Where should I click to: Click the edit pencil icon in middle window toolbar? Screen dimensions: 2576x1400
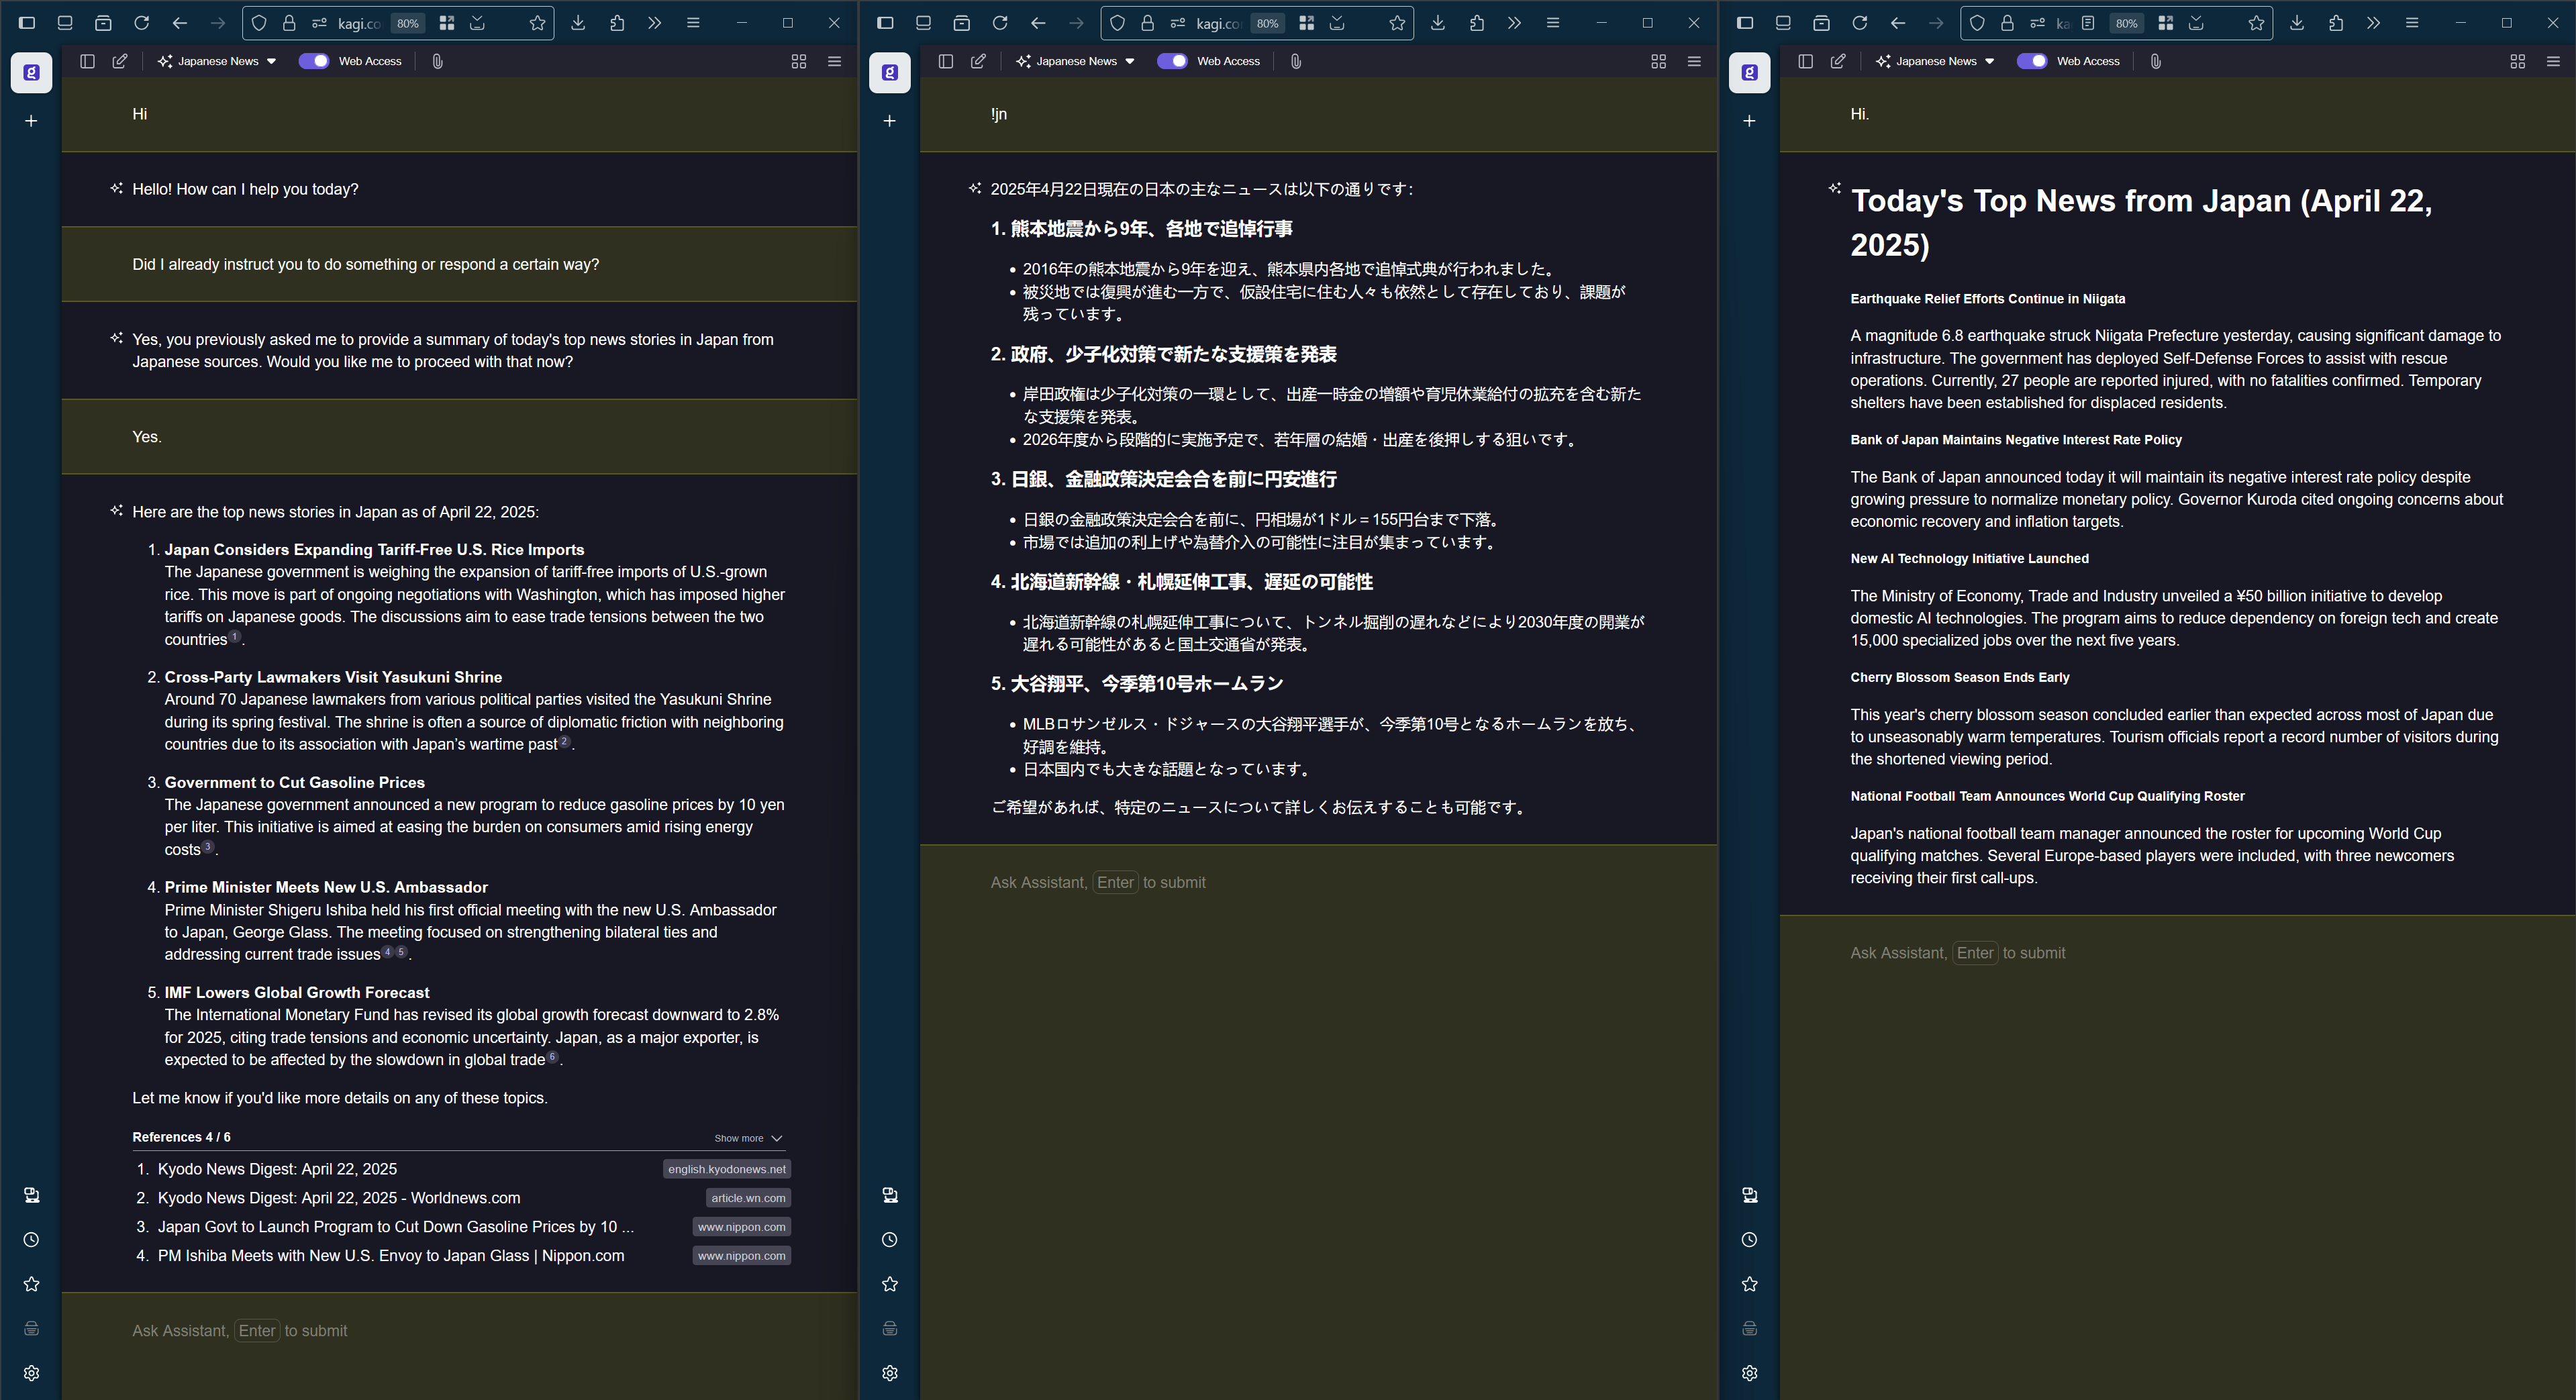click(x=978, y=61)
